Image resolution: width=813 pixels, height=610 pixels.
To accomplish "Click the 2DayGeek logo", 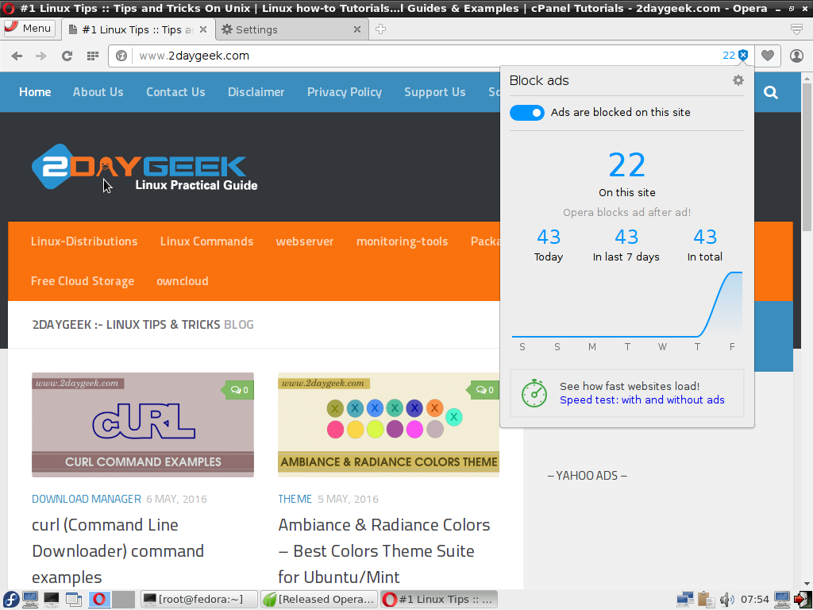I will [x=144, y=167].
